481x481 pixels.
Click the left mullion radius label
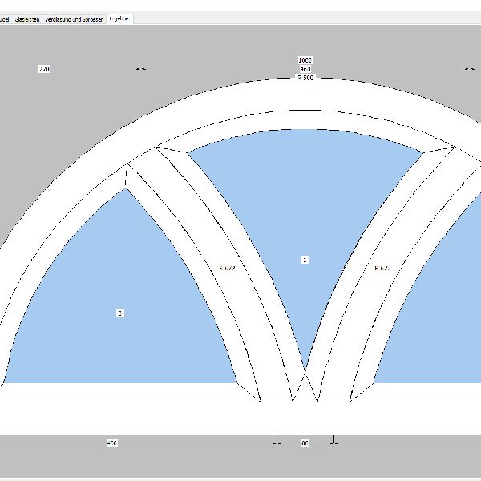point(226,269)
